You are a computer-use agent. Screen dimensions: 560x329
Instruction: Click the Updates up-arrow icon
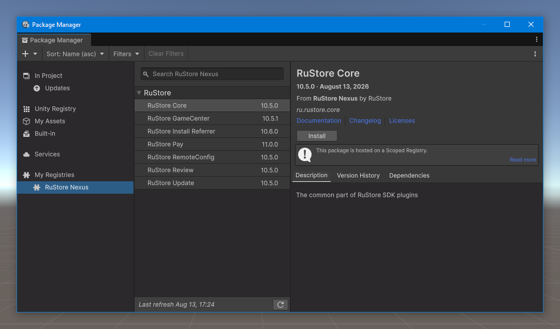point(37,88)
